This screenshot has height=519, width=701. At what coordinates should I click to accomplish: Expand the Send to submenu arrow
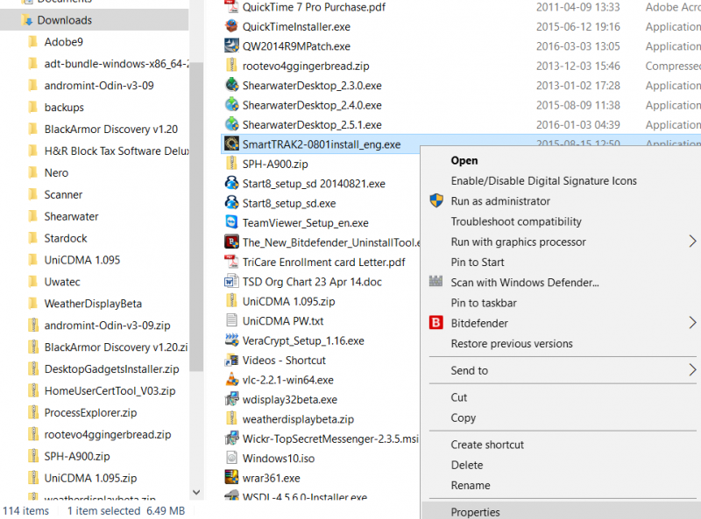tap(692, 370)
